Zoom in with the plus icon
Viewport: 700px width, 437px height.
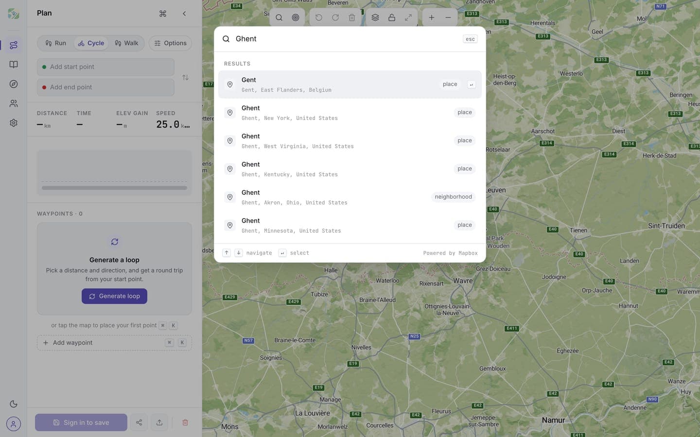pyautogui.click(x=432, y=17)
